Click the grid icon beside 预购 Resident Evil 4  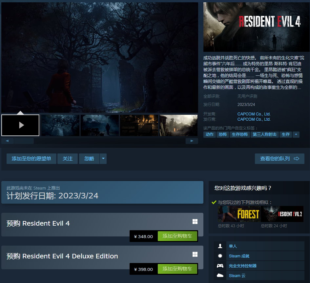coord(195,221)
